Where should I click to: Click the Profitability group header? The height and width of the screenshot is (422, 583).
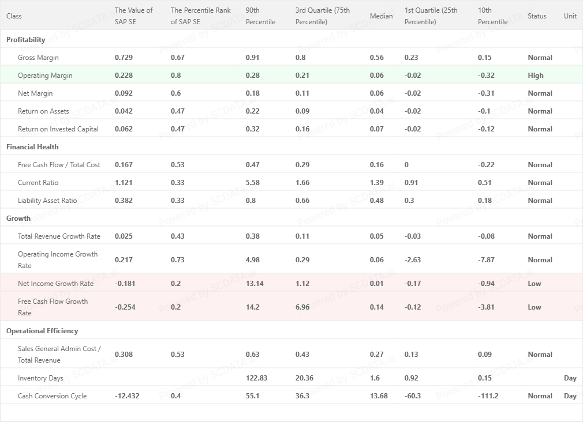[x=26, y=40]
